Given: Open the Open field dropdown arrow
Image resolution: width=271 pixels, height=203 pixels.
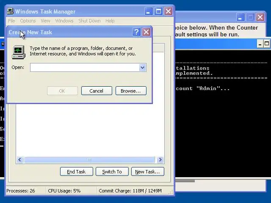Looking at the screenshot, I should (x=142, y=68).
